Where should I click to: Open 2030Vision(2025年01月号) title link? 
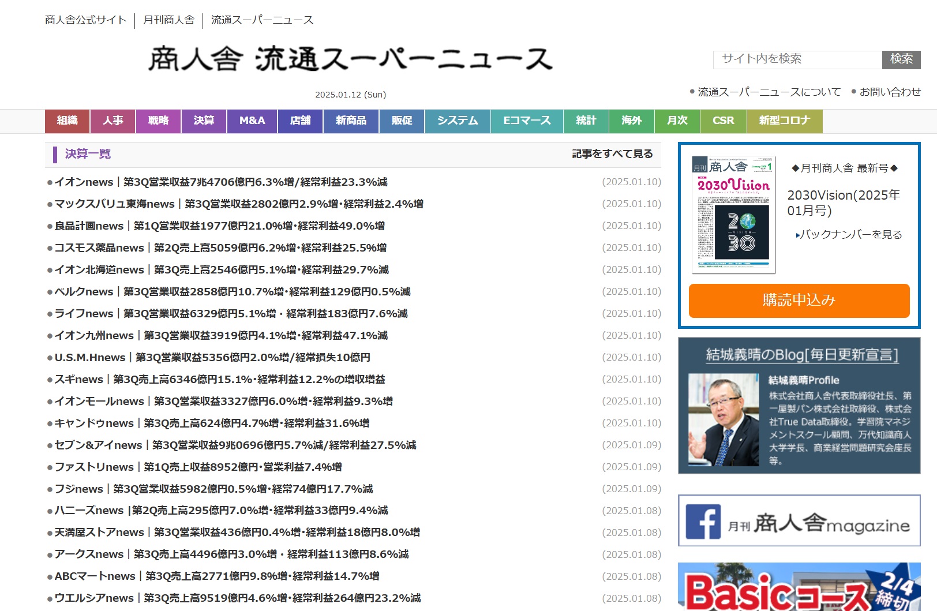(844, 203)
